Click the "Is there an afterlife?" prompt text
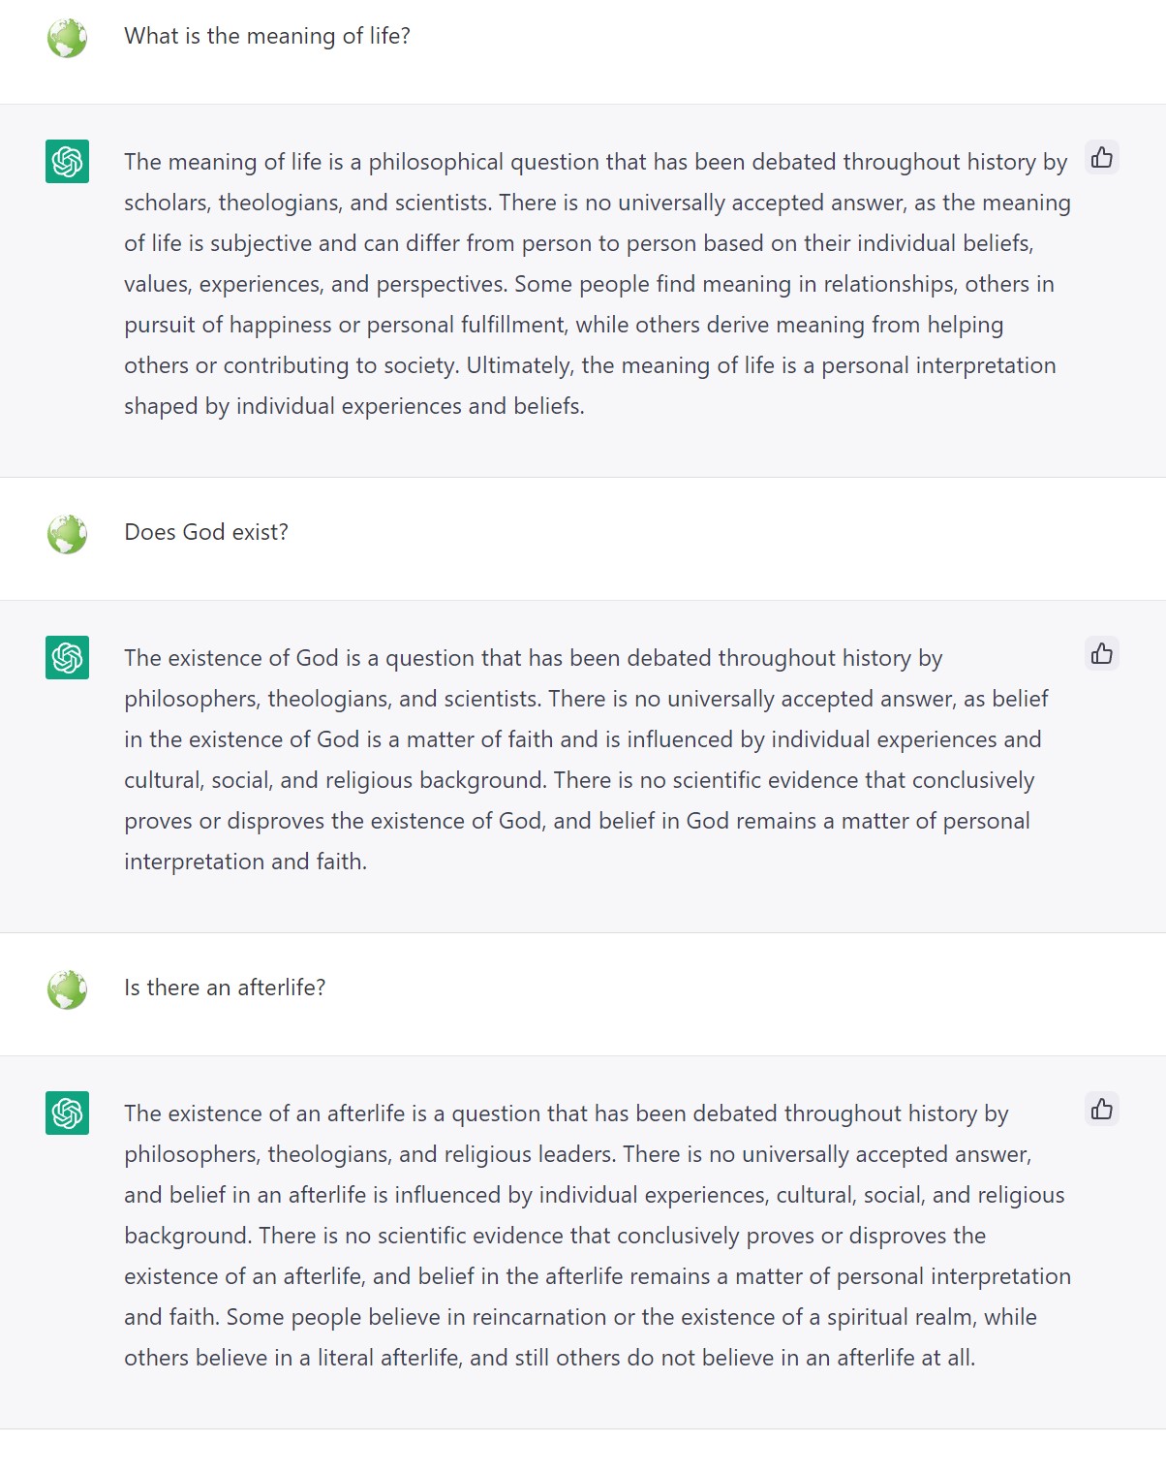 pyautogui.click(x=225, y=988)
